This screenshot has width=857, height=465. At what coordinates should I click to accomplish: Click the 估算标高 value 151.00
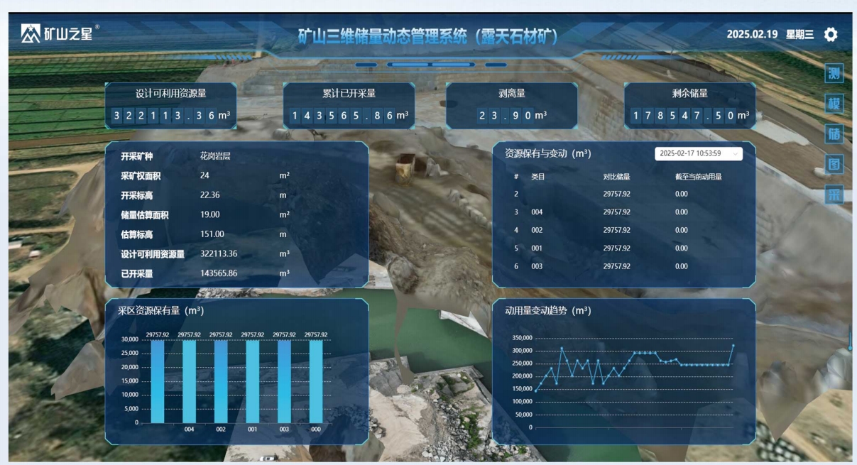point(212,234)
